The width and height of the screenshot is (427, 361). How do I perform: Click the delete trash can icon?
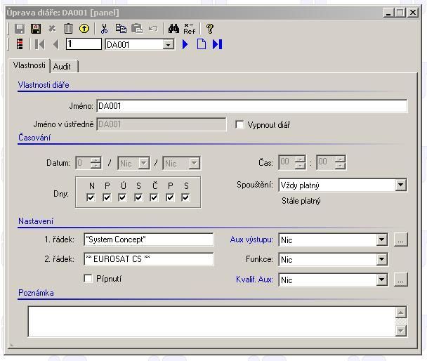pyautogui.click(x=68, y=29)
